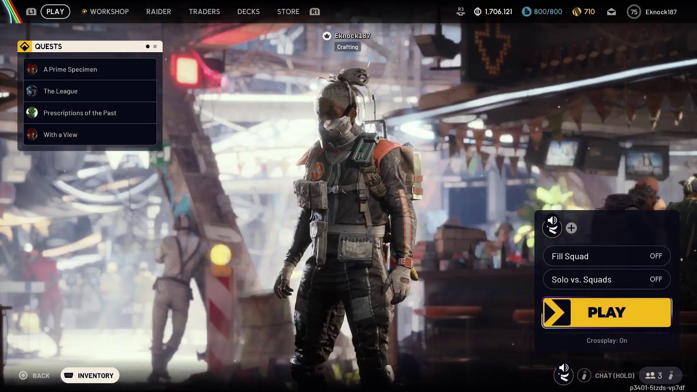
Task: Click the 1,706,121 coin balance
Action: tap(498, 11)
